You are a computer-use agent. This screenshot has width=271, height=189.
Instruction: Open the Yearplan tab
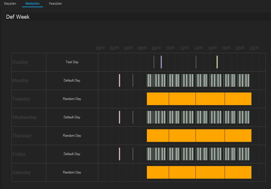55,3
